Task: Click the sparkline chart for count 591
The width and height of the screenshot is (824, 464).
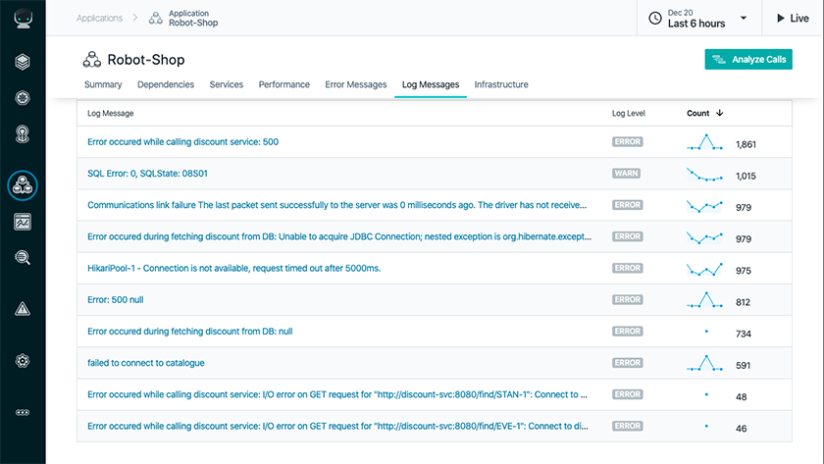Action: point(704,363)
